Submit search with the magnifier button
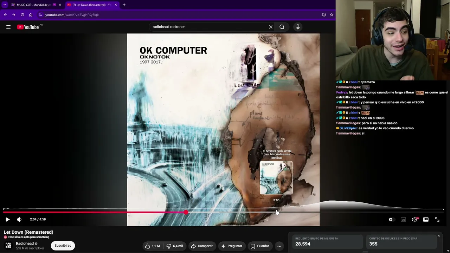This screenshot has height=253, width=450. pyautogui.click(x=282, y=27)
